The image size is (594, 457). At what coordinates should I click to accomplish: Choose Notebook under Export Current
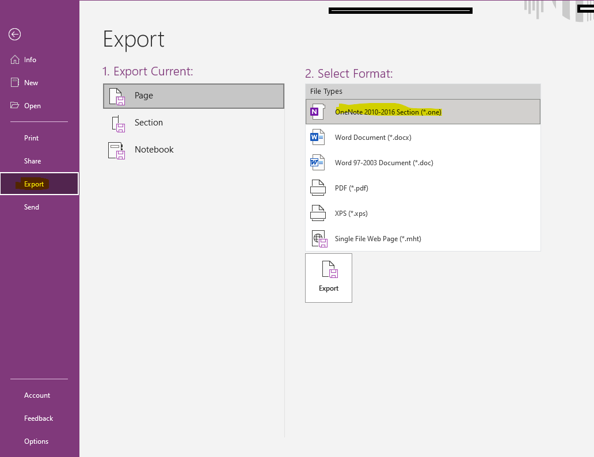coord(193,150)
